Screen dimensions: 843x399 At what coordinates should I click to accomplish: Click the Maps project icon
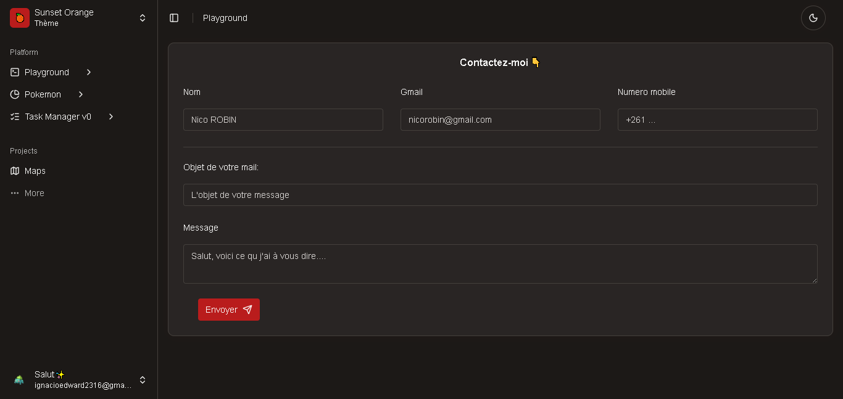pos(15,171)
